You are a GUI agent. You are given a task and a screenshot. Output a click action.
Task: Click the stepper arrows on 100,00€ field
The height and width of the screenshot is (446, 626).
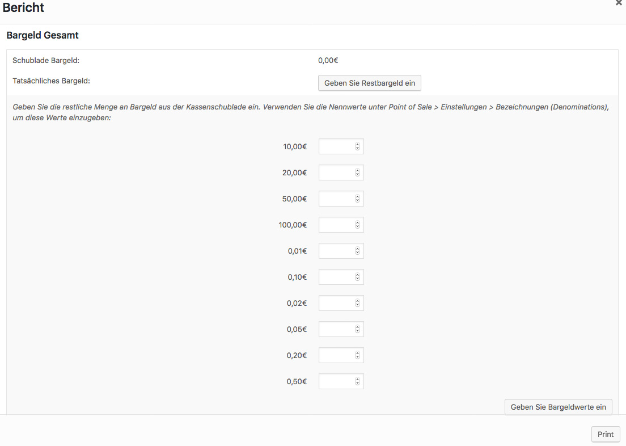tap(357, 225)
